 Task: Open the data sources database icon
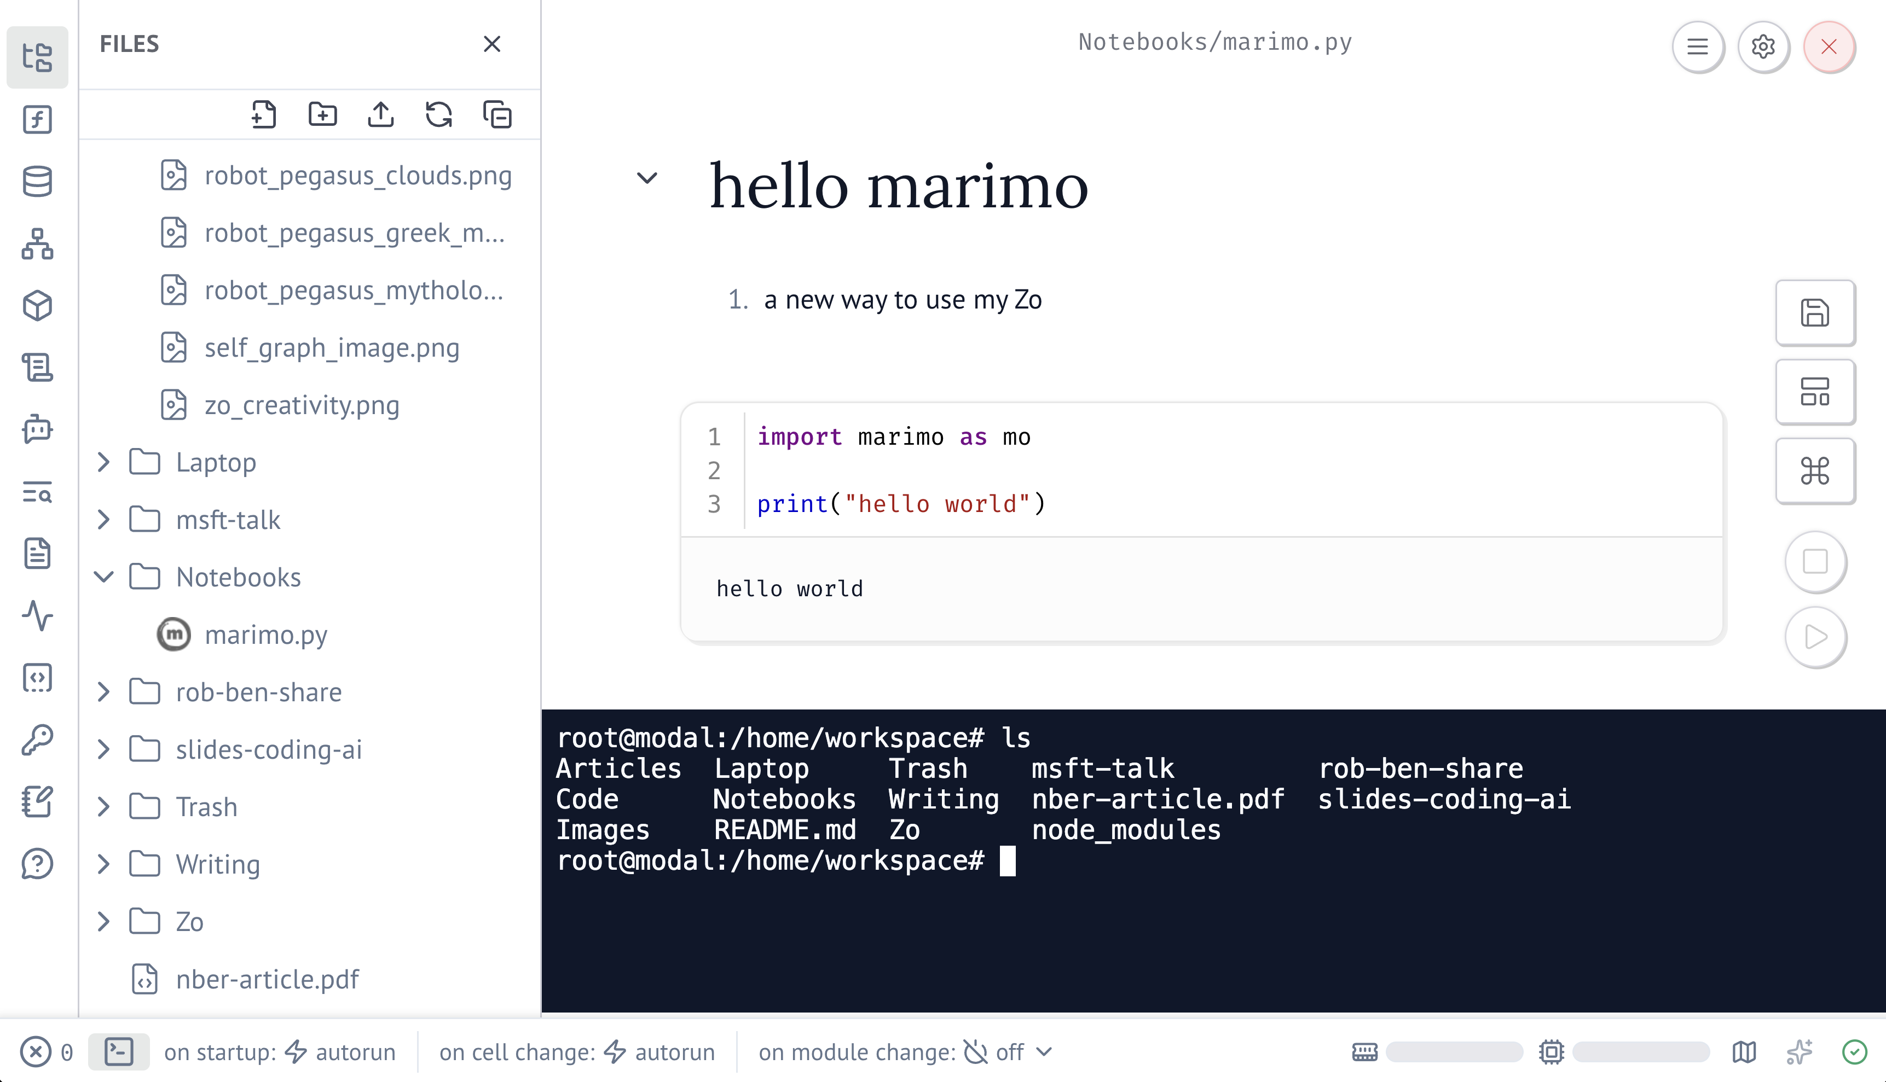[x=37, y=181]
